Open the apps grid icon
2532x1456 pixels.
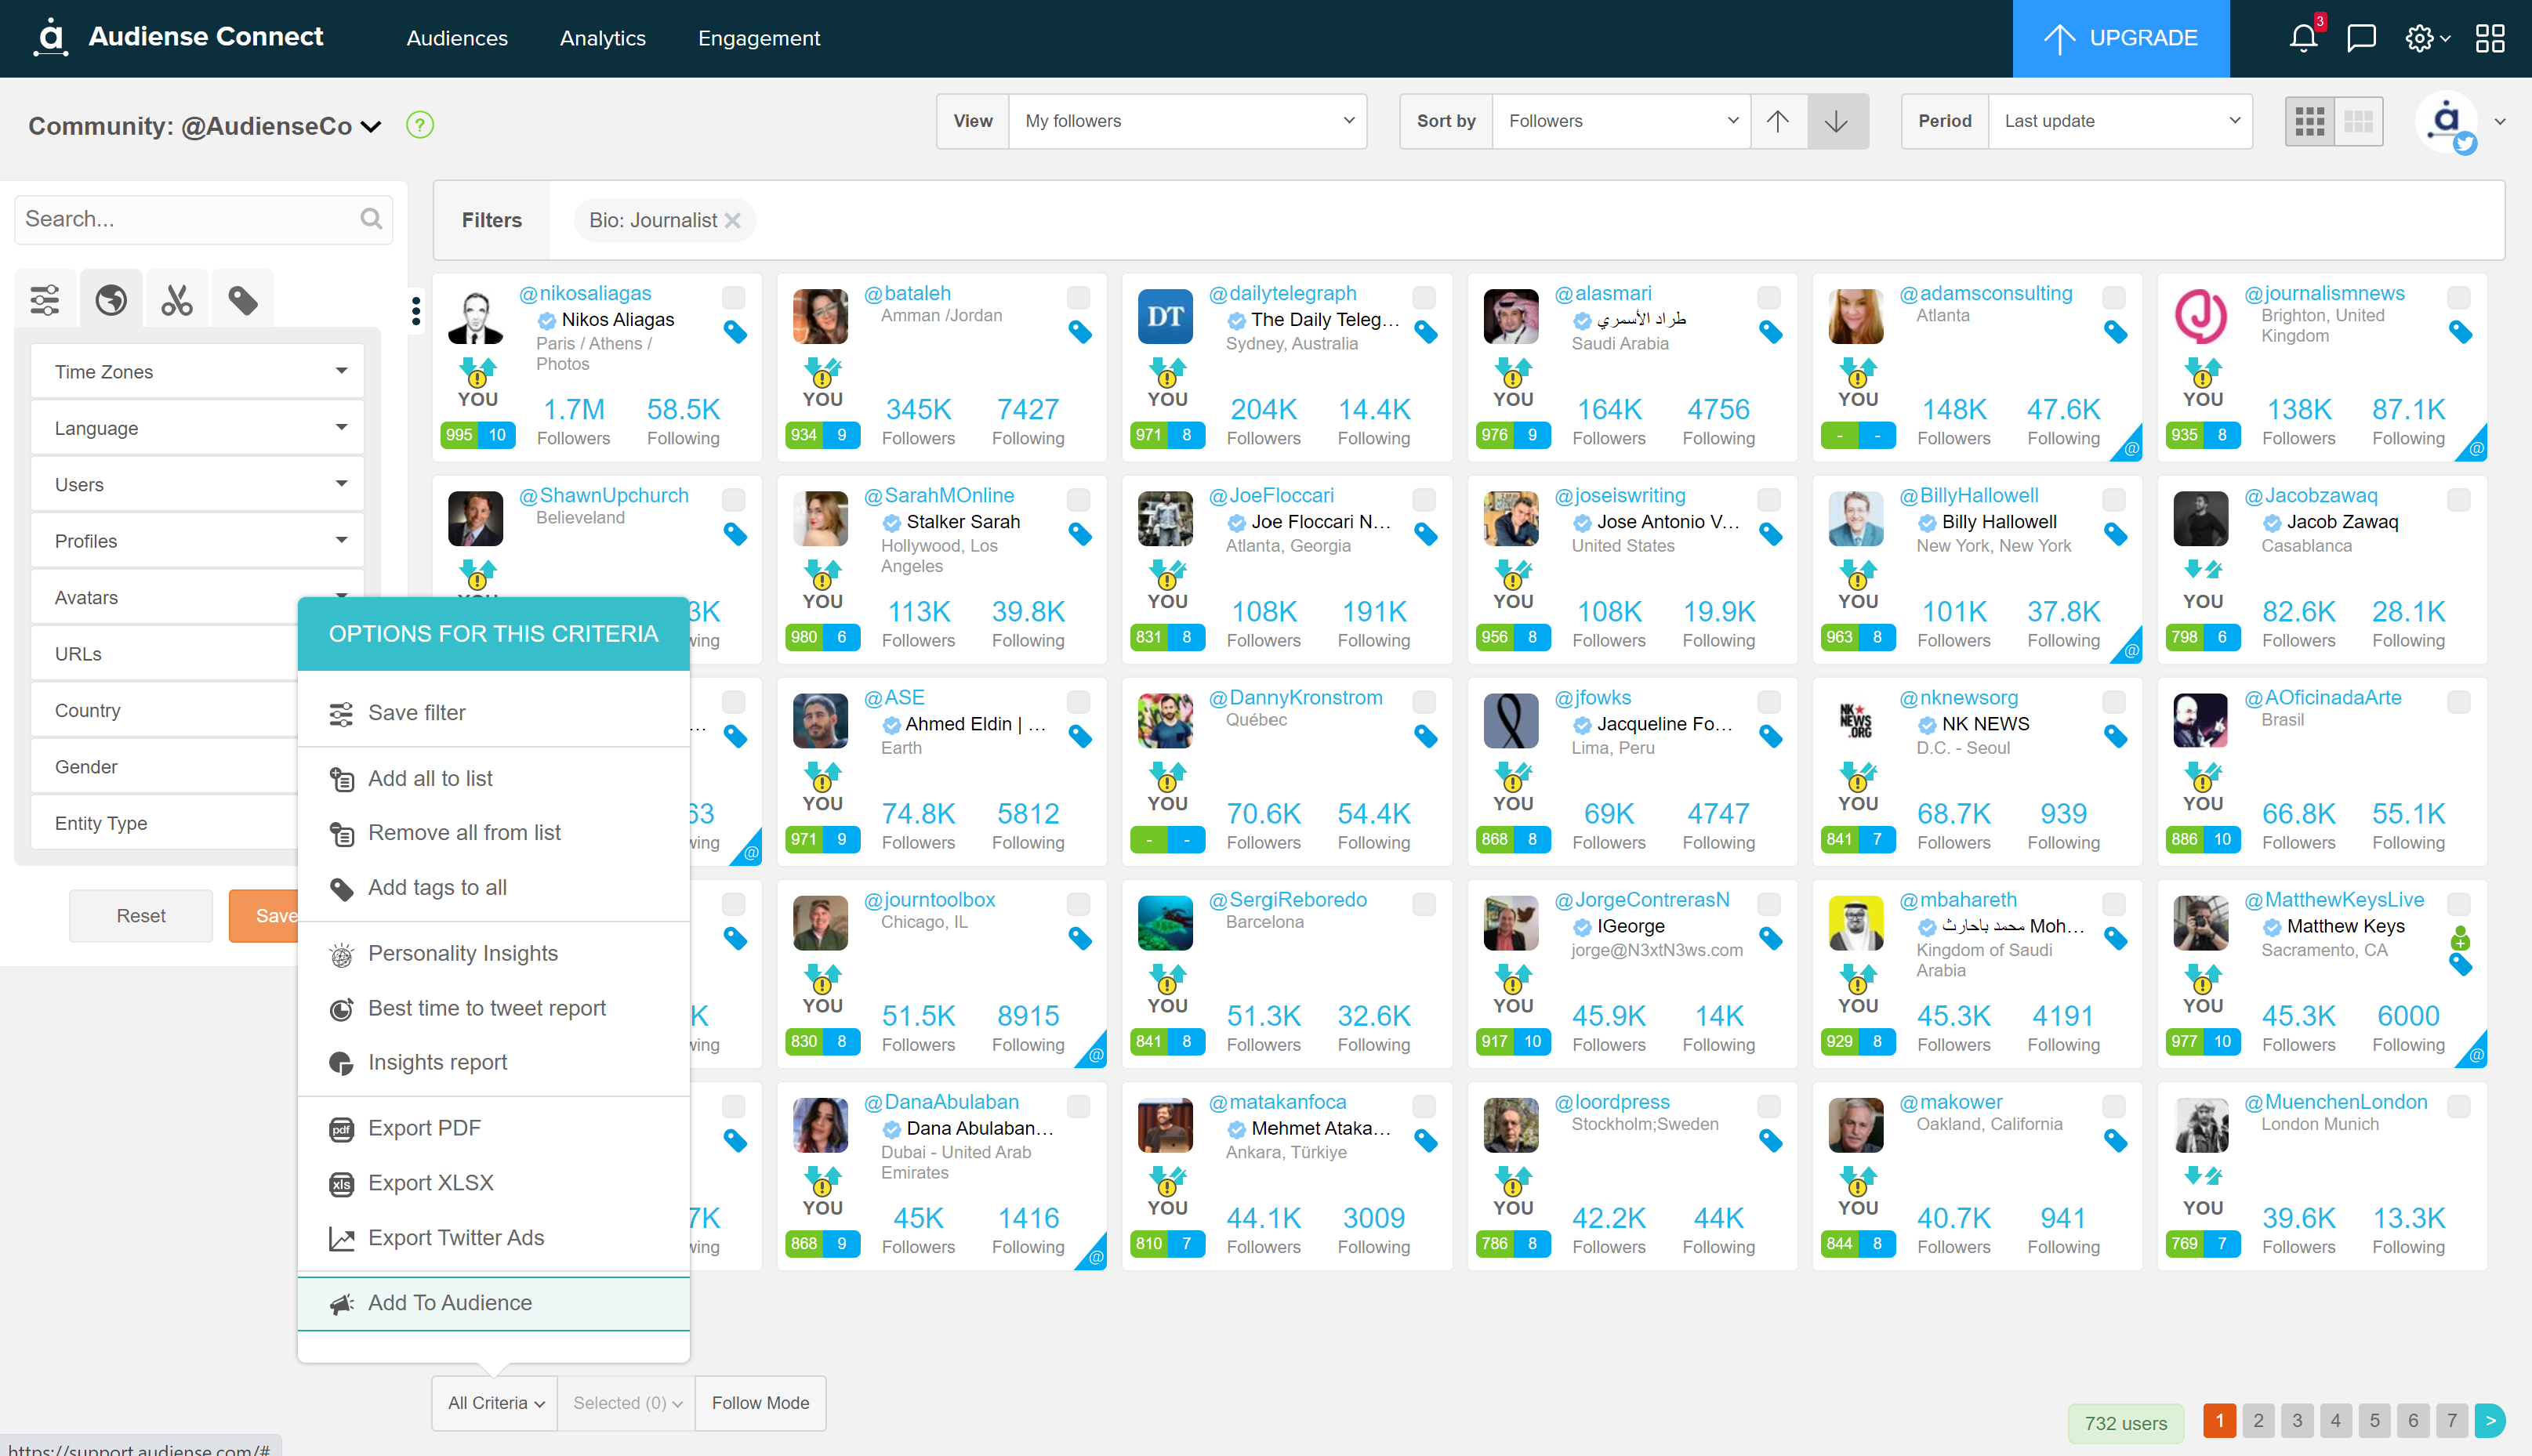[x=2489, y=38]
